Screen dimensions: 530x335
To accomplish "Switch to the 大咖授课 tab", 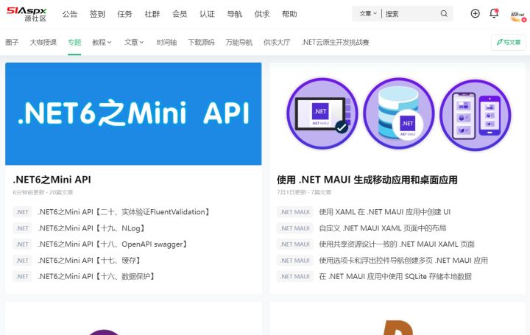I will [43, 42].
